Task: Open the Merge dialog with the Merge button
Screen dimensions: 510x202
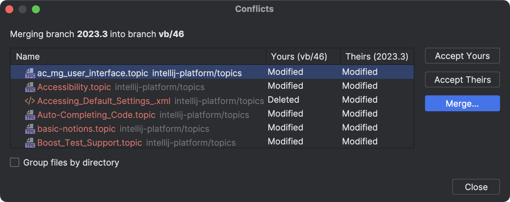Action: point(462,103)
